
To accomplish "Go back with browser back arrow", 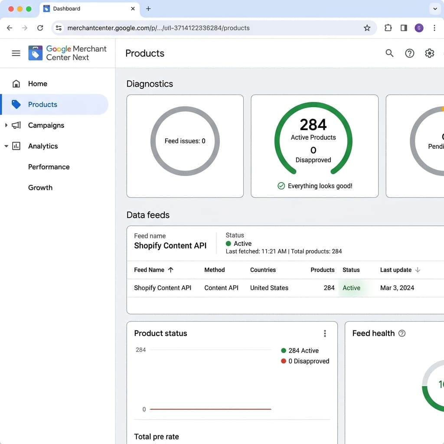I will pyautogui.click(x=10, y=28).
